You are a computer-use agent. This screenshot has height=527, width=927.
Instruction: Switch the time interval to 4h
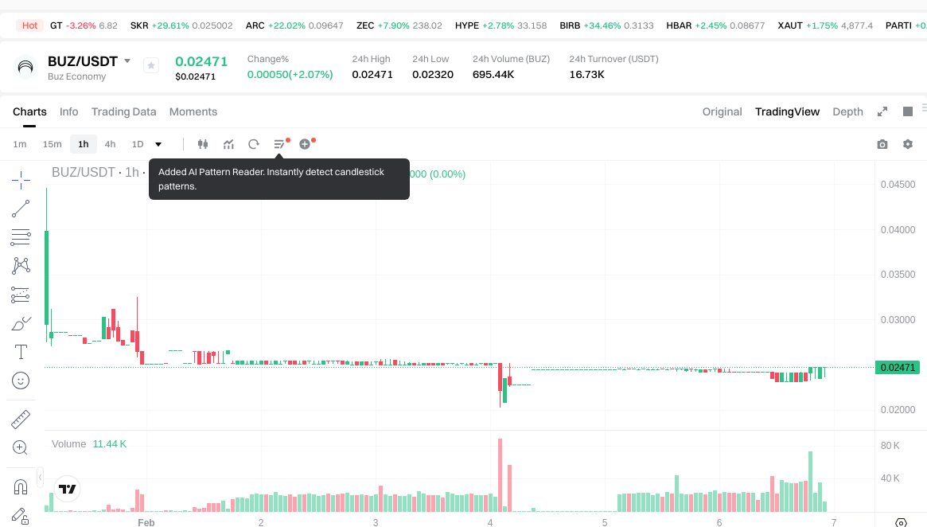110,144
